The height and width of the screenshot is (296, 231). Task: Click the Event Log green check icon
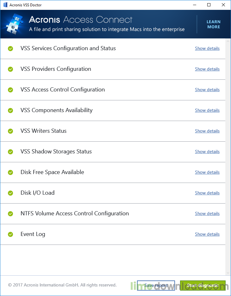(10, 234)
